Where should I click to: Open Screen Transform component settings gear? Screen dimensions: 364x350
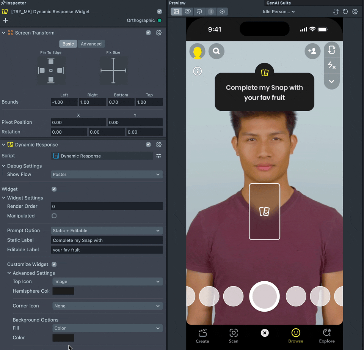159,33
